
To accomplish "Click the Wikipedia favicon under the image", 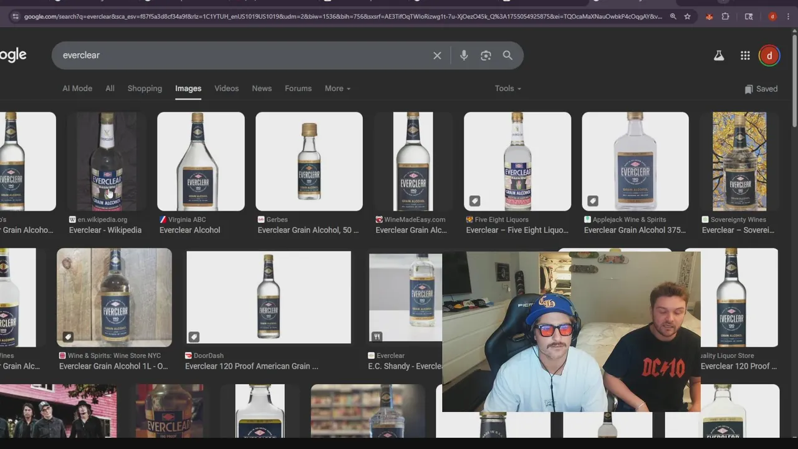I will 72,220.
